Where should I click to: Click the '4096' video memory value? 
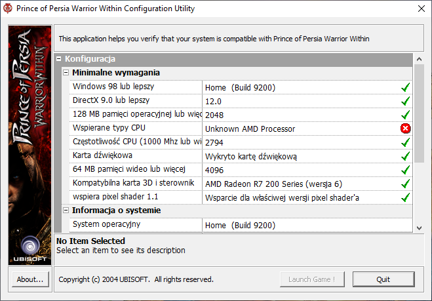(214, 171)
